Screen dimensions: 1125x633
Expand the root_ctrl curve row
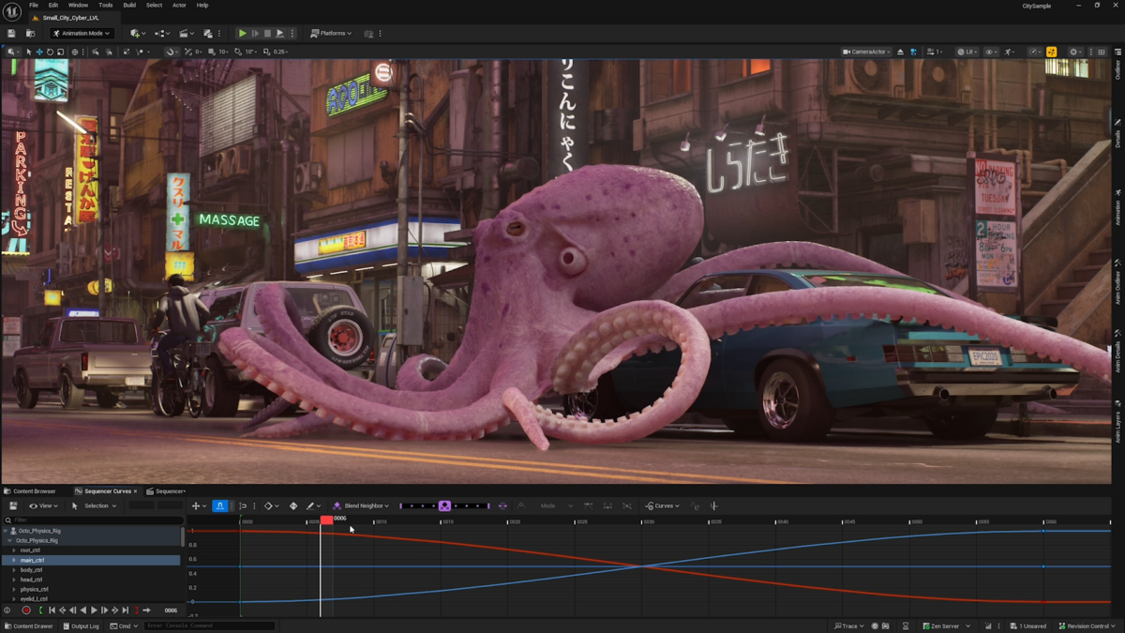(x=14, y=550)
